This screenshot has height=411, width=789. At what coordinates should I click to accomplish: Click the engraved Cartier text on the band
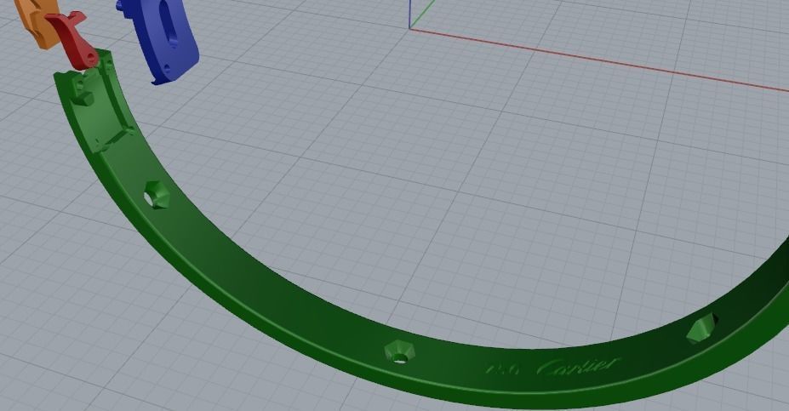pos(578,367)
